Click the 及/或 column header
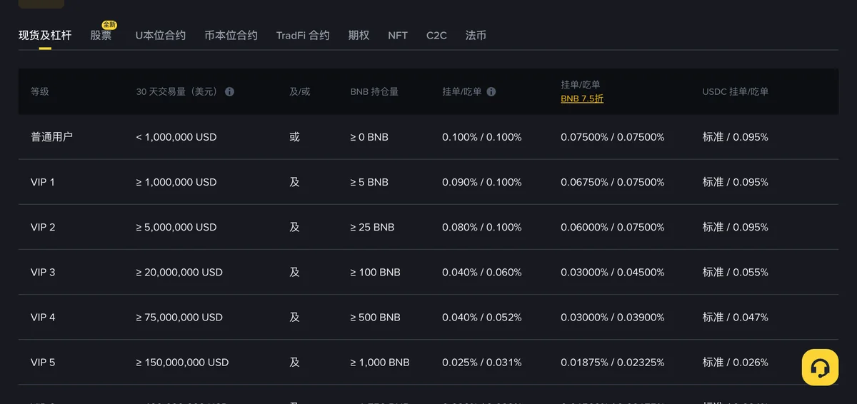The width and height of the screenshot is (857, 404). pos(300,92)
